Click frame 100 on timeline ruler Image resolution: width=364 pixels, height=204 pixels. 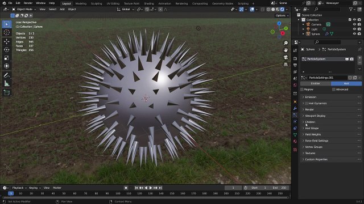[118, 194]
